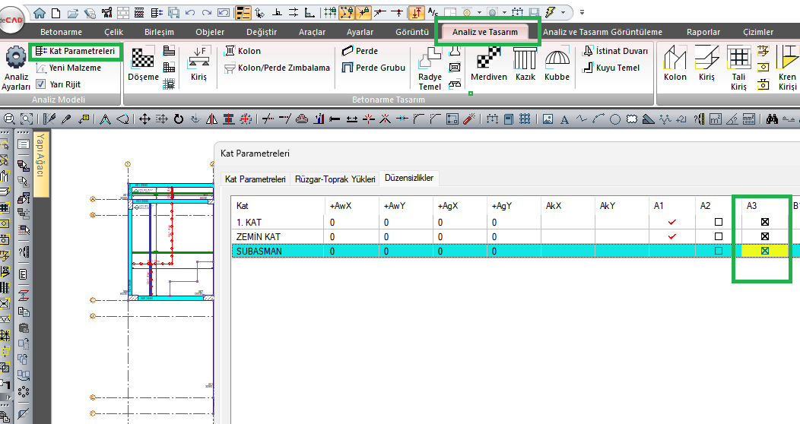Toggle A3 checkbox in SUBASMAN row
The height and width of the screenshot is (424, 800).
[x=765, y=251]
